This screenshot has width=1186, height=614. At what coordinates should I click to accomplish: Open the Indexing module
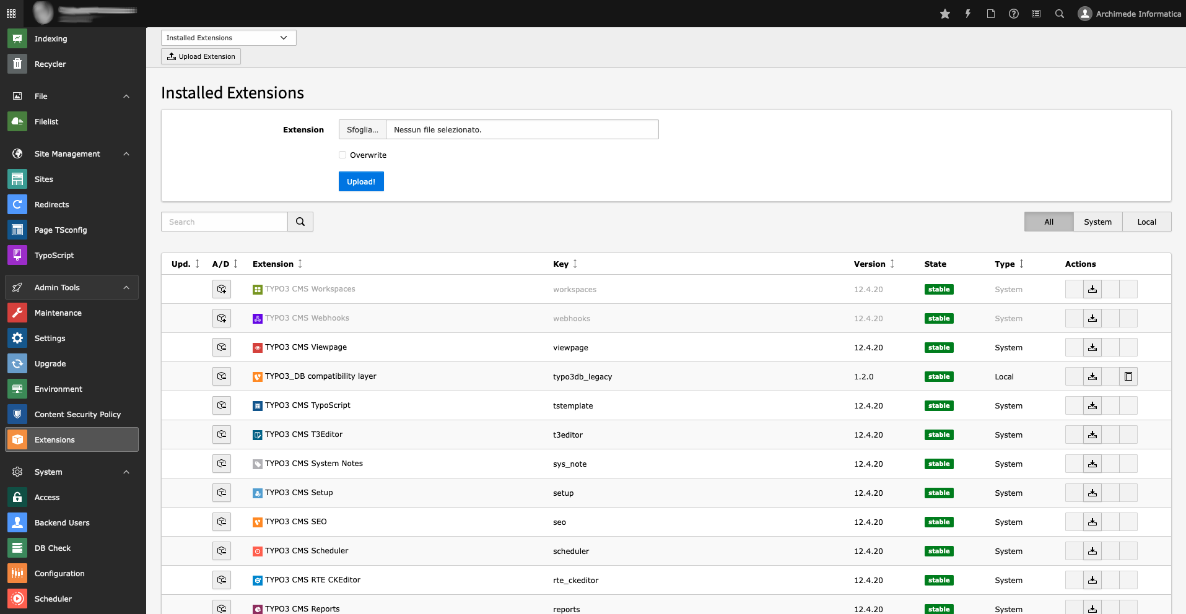(72, 38)
